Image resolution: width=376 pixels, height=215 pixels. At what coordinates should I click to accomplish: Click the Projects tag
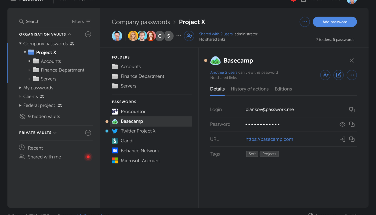(269, 154)
